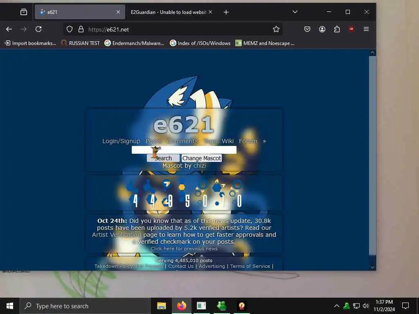Open the volume speaker tray icon
419x314 pixels.
[x=366, y=306]
